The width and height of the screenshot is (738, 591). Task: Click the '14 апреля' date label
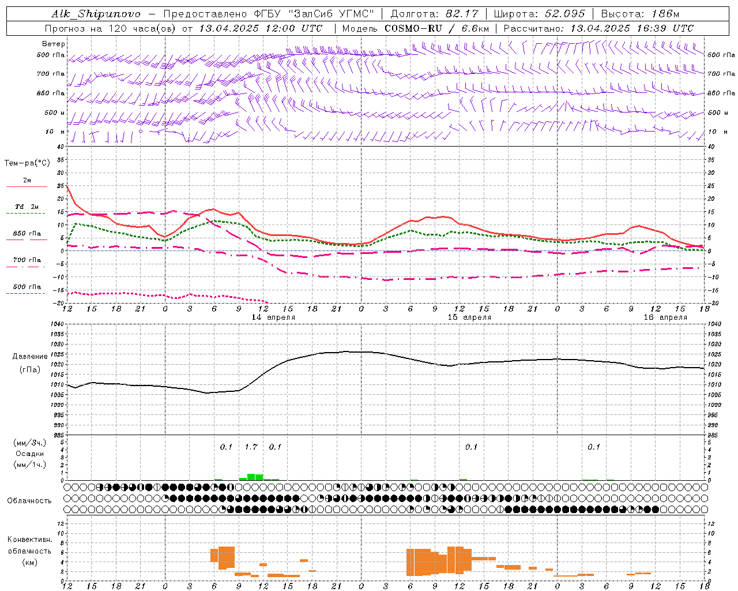[x=273, y=317]
